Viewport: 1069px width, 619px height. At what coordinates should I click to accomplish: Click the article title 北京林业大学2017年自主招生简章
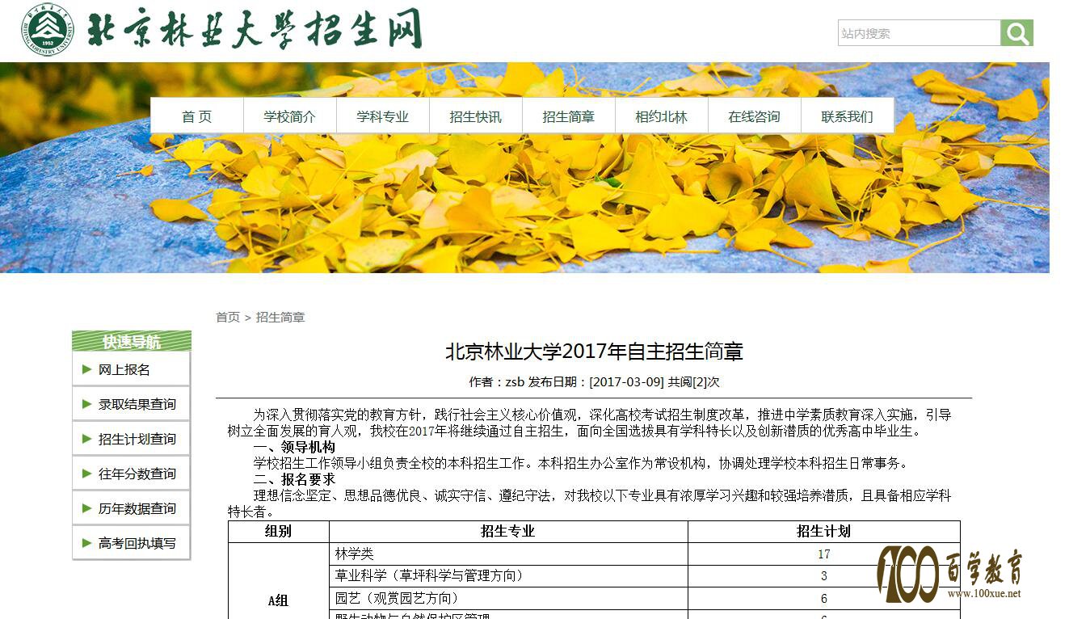click(x=594, y=352)
